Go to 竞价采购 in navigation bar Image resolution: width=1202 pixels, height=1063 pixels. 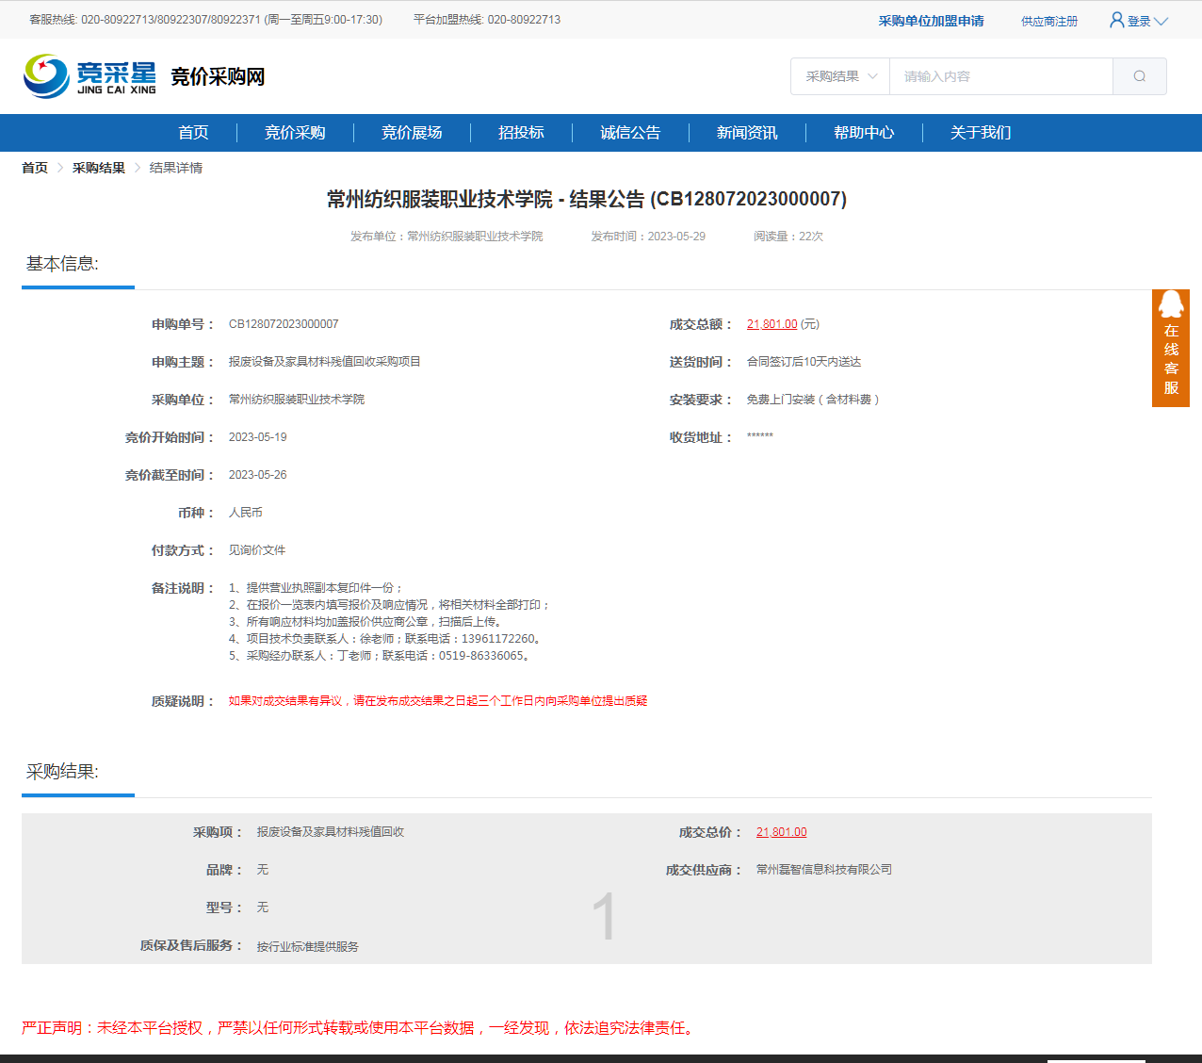click(295, 133)
